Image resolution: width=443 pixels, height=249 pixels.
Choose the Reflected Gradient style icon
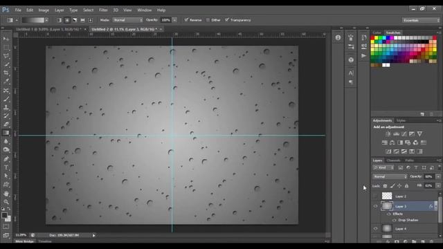[82, 20]
